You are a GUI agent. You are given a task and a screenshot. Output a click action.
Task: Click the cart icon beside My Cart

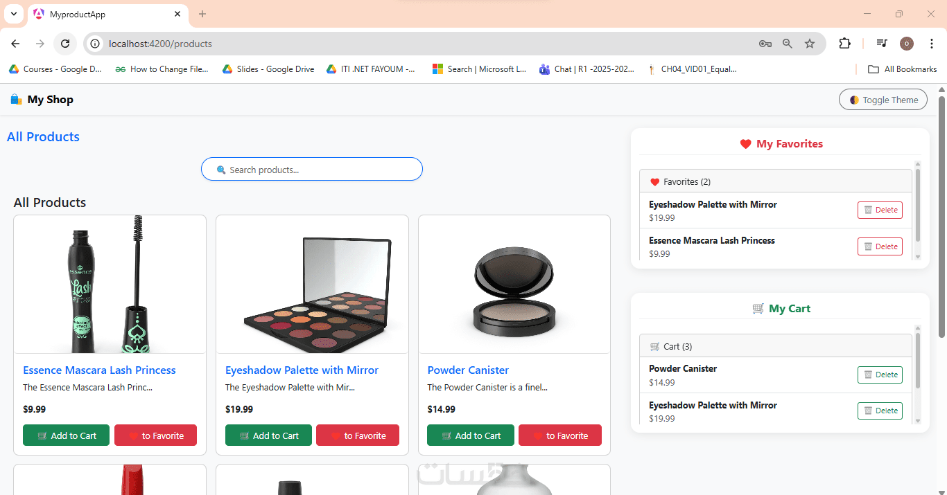758,309
